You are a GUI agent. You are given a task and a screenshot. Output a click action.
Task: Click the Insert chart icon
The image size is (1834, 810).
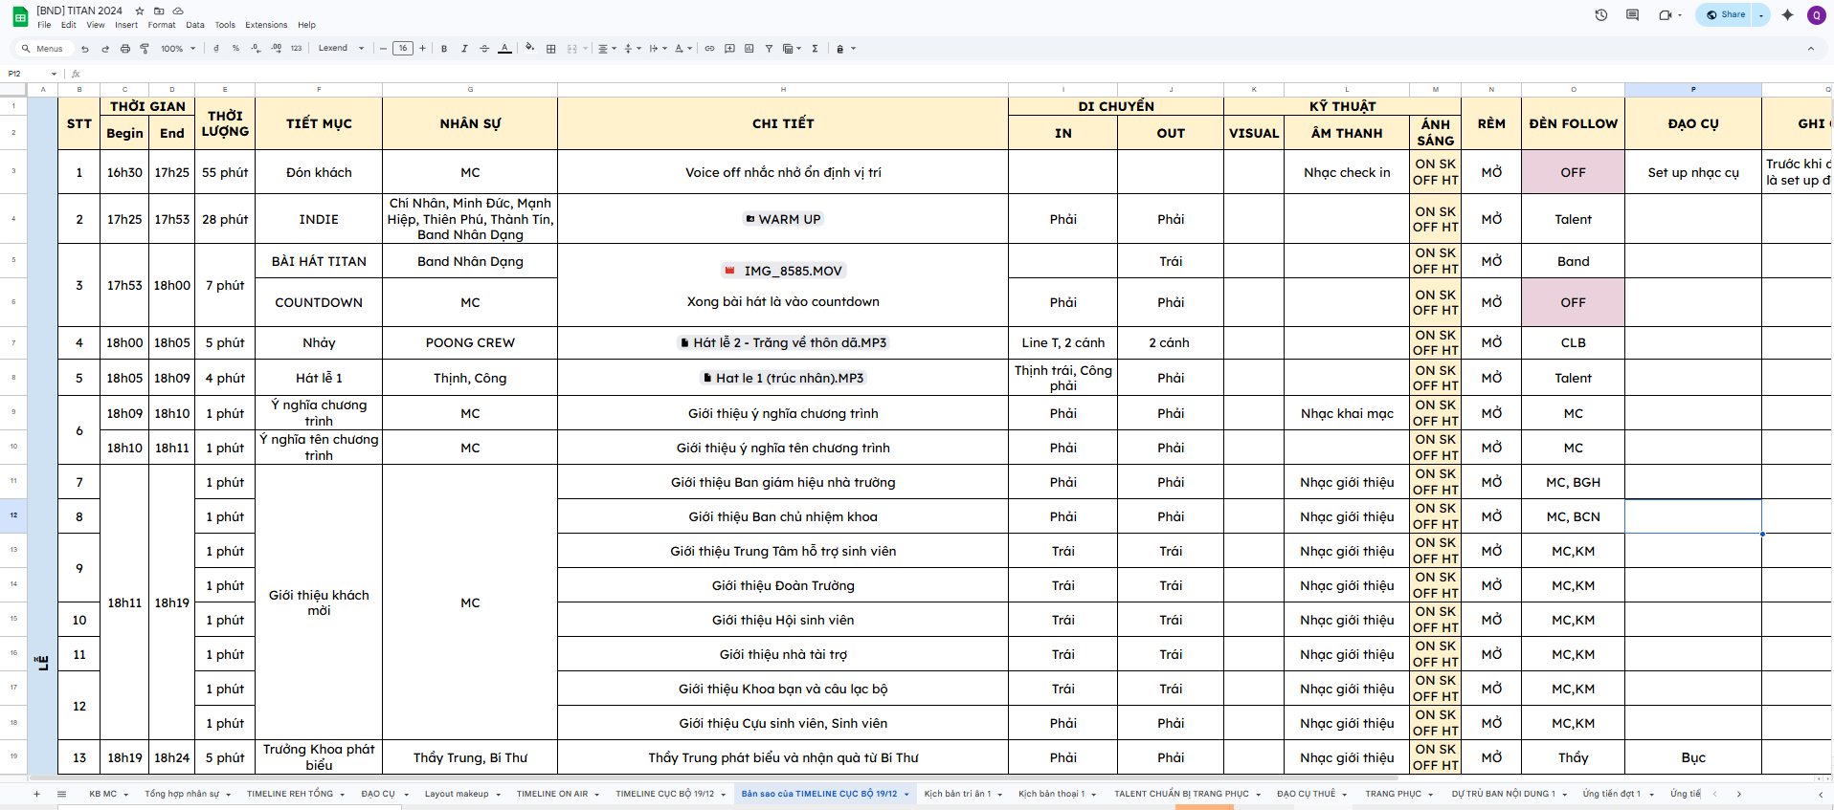749,49
